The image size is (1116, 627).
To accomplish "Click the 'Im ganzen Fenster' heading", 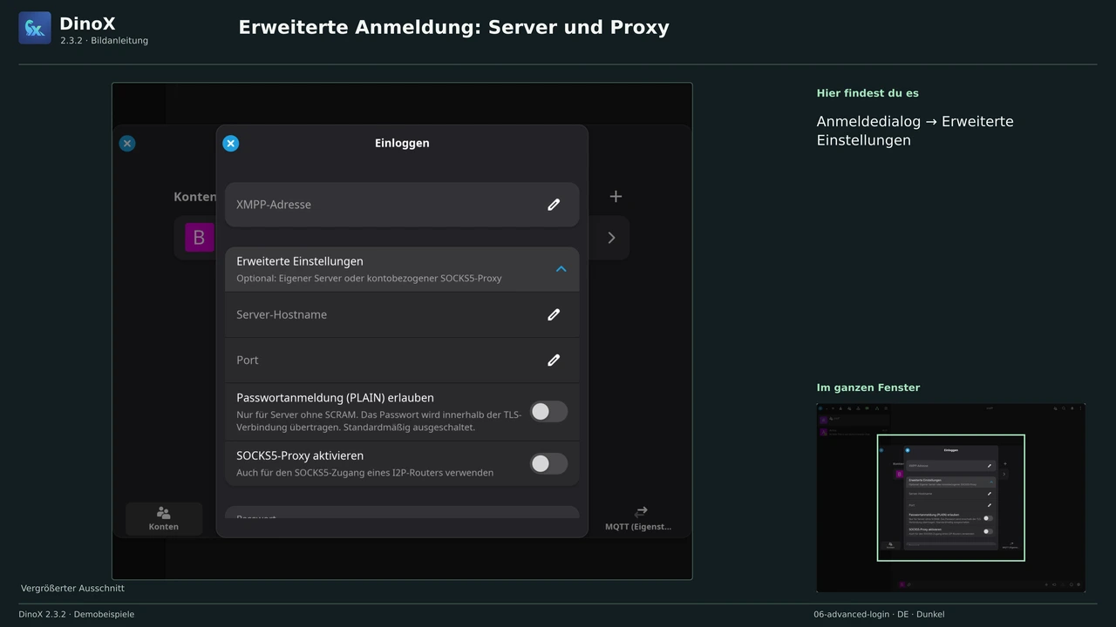I will point(868,388).
